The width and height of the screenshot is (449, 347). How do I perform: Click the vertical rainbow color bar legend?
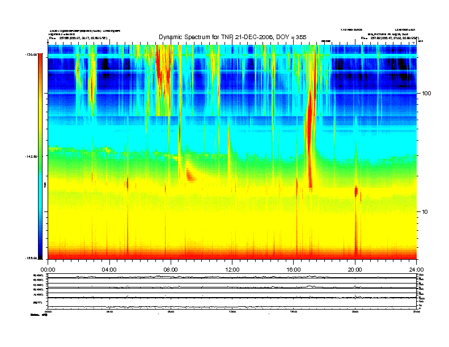[x=40, y=156]
